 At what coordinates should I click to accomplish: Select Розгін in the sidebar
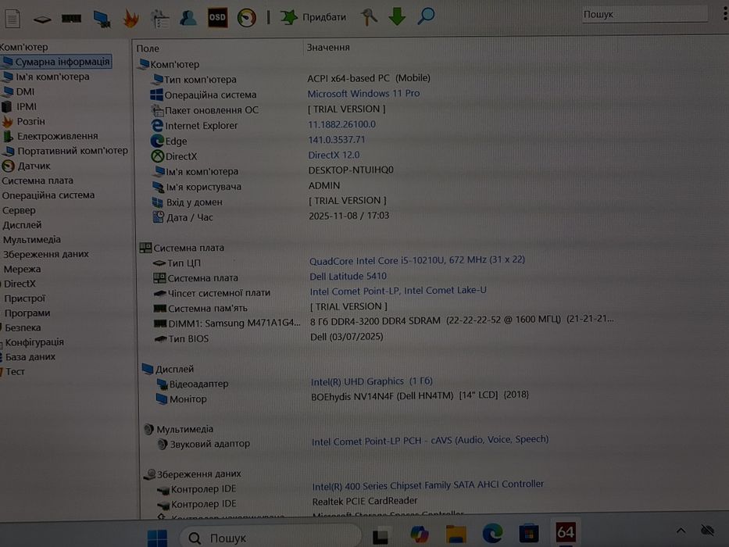[x=24, y=121]
